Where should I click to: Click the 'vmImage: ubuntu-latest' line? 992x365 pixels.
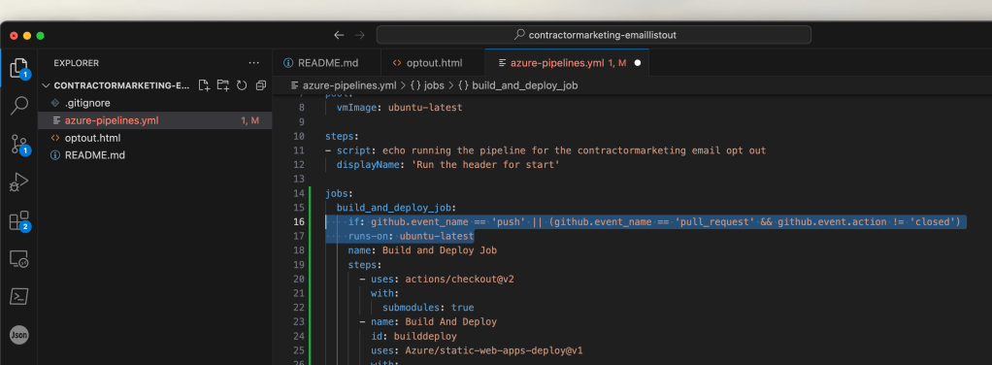click(x=399, y=108)
